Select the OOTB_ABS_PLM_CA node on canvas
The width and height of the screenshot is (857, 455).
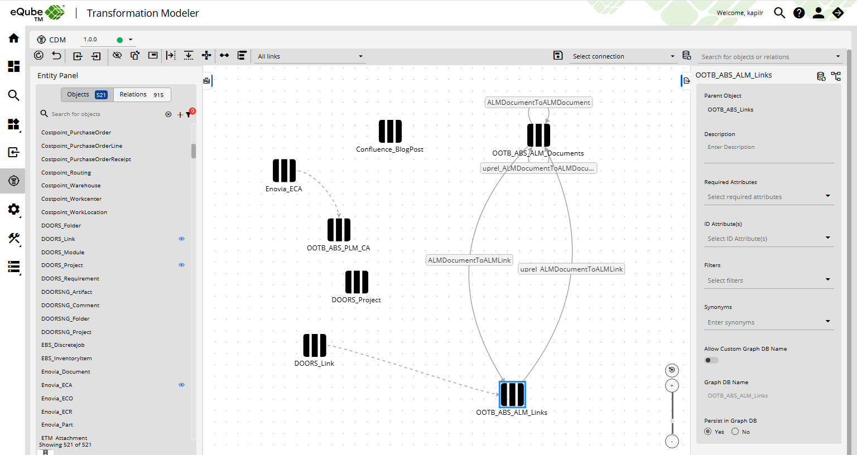[339, 230]
